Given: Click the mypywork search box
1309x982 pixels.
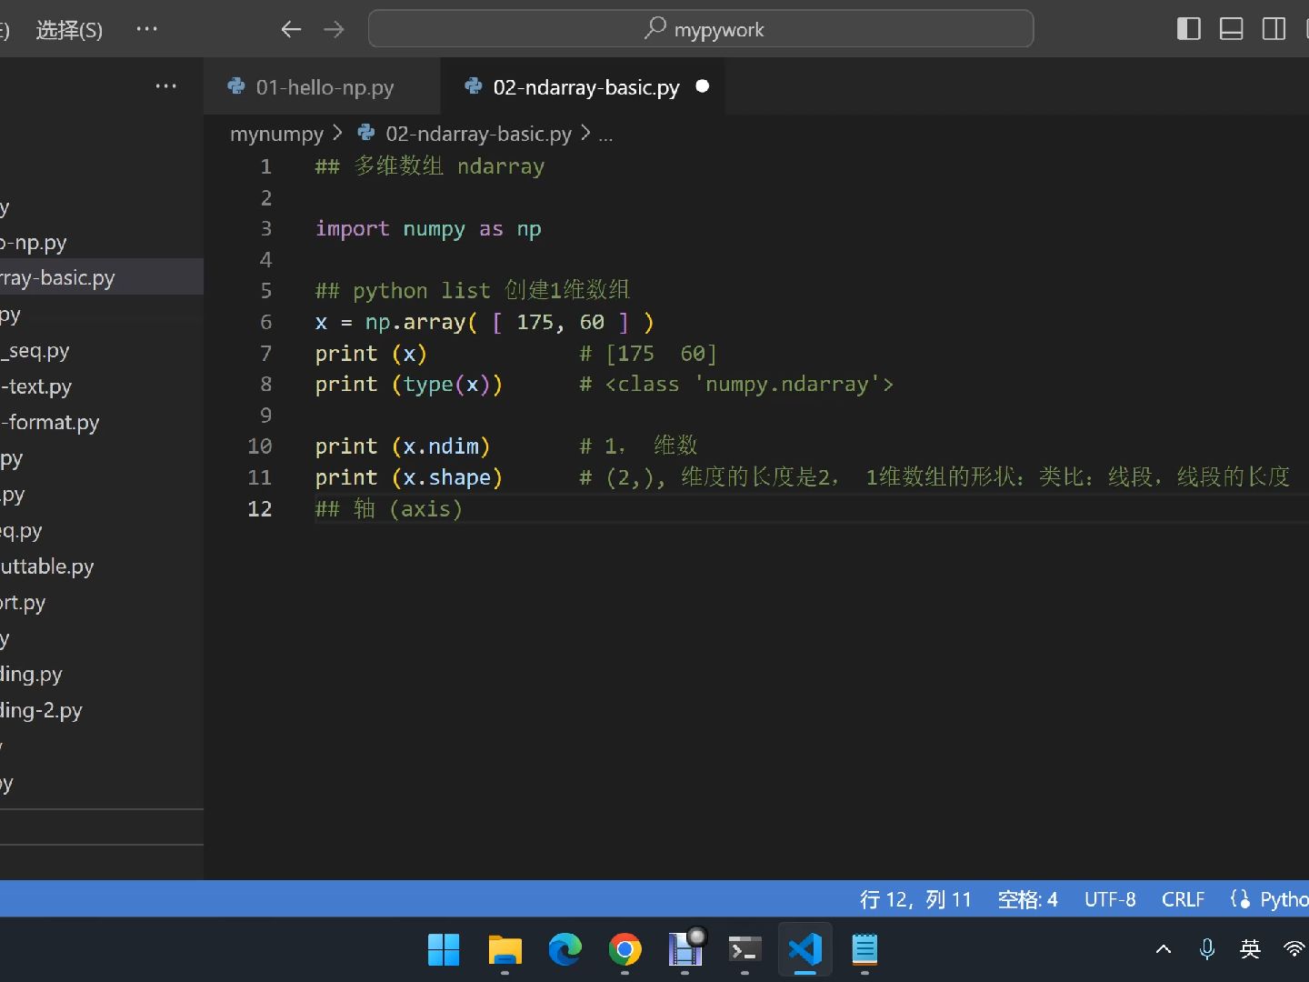Looking at the screenshot, I should coord(701,29).
